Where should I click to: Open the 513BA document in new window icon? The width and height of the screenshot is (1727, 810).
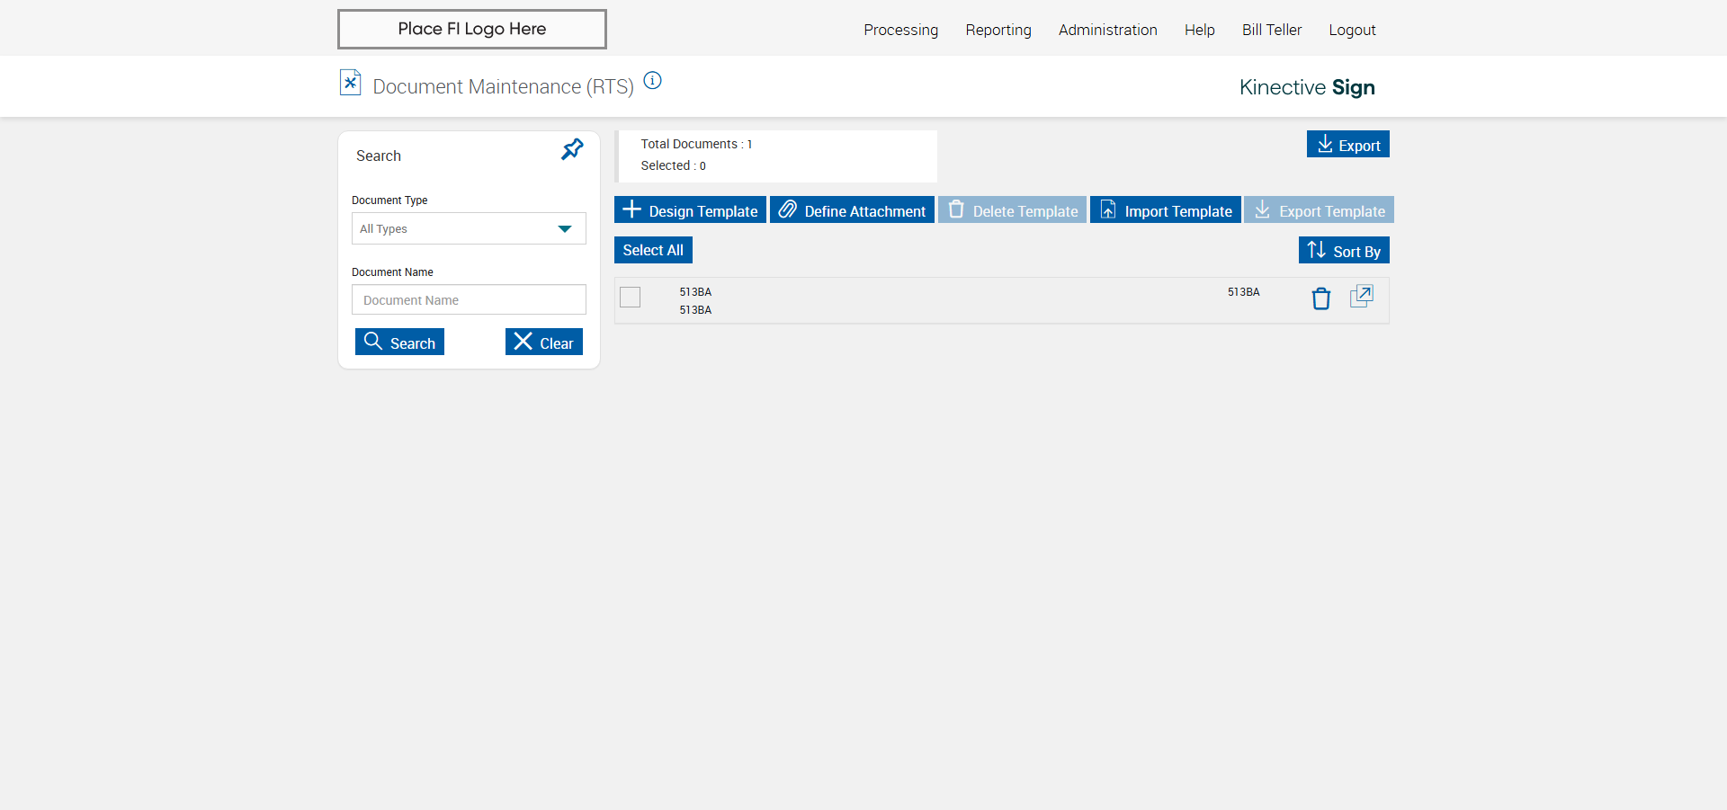point(1362,297)
